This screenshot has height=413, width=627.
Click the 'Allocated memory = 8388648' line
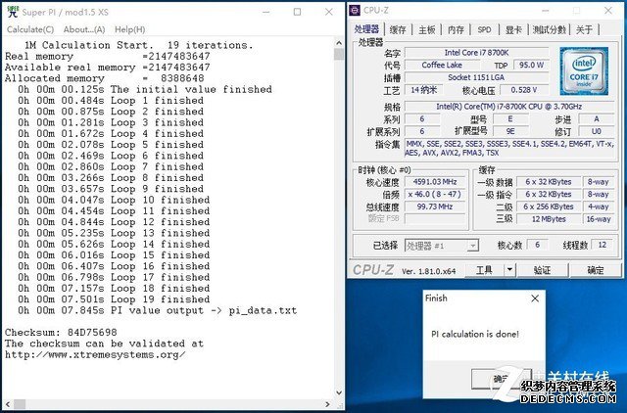coord(105,78)
